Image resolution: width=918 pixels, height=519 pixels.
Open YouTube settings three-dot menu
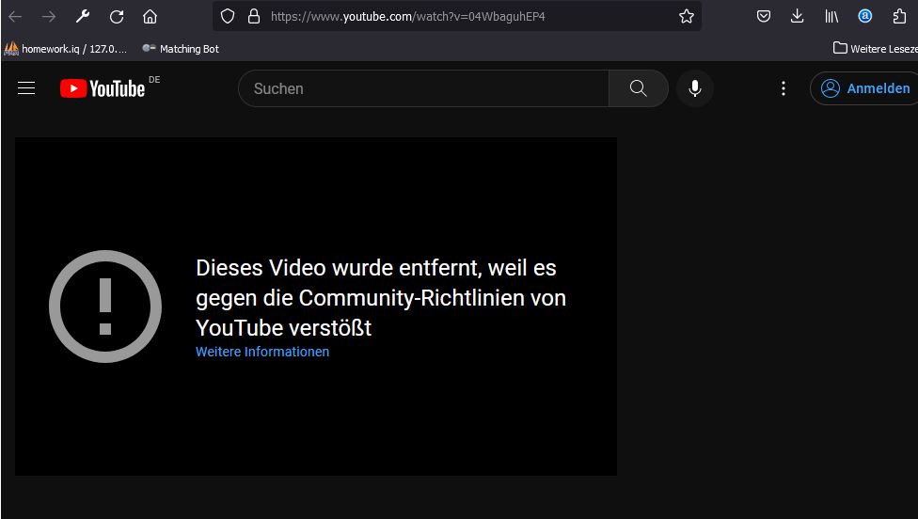pos(783,88)
